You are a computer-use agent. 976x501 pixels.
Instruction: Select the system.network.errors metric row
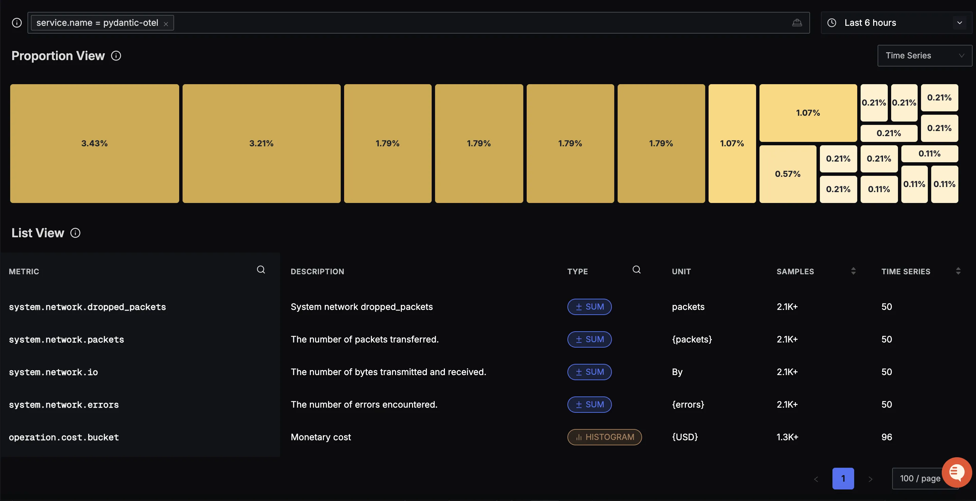(x=64, y=404)
